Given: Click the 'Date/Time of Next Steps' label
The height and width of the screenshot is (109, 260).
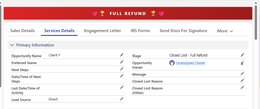Looking at the screenshot, I should pyautogui.click(x=26, y=79).
